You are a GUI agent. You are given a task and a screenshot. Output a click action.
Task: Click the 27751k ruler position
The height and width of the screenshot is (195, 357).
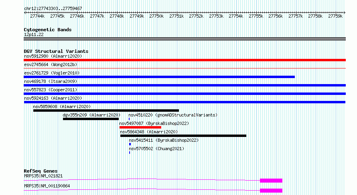[x=176, y=16]
